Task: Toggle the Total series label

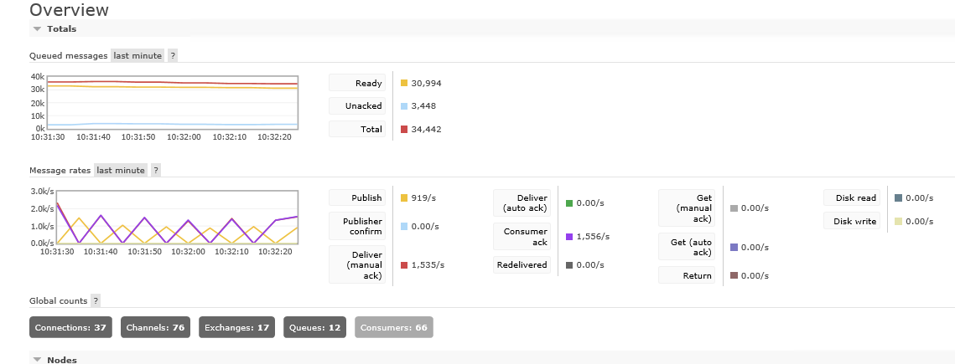Action: 357,129
